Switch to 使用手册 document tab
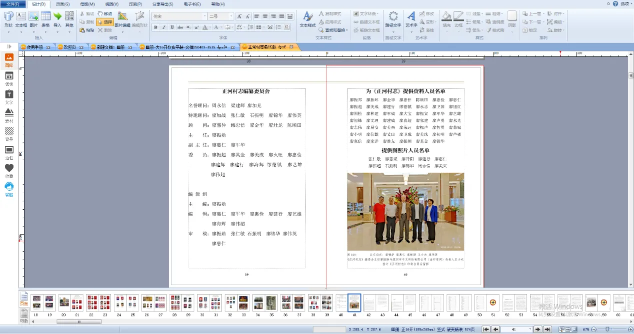This screenshot has width=634, height=334. [x=38, y=47]
